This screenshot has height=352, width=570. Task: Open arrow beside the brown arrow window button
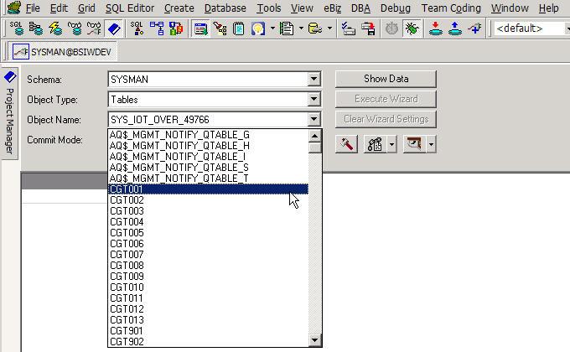coord(431,144)
